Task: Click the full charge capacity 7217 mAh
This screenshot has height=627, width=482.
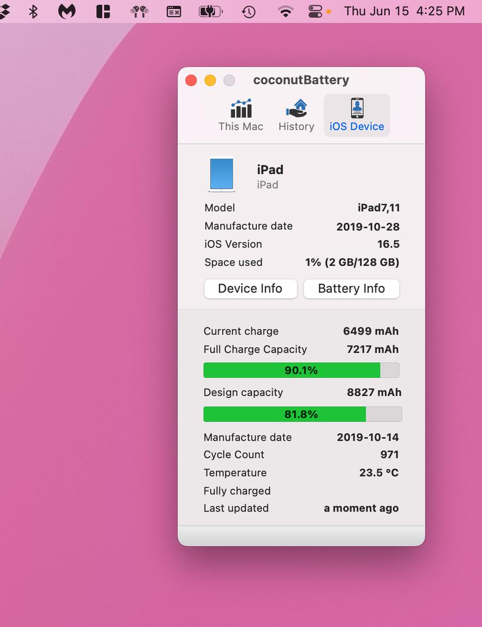Action: [372, 349]
